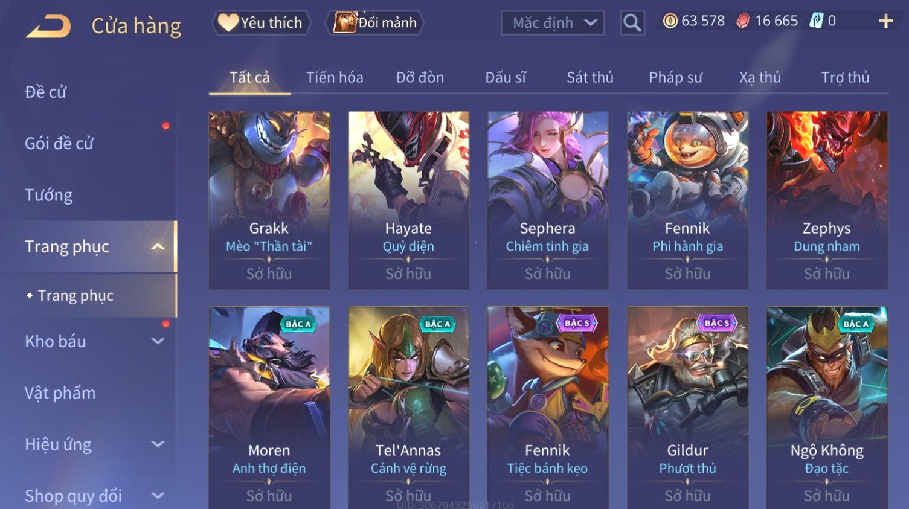The width and height of the screenshot is (909, 509).
Task: Click the plus icon to add currency
Action: (x=885, y=21)
